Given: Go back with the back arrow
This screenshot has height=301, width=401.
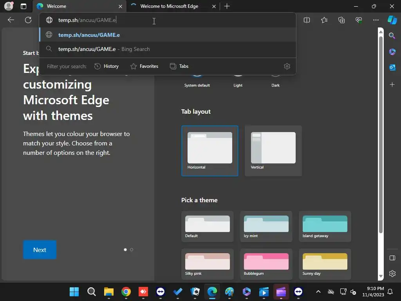Looking at the screenshot, I should pyautogui.click(x=11, y=20).
